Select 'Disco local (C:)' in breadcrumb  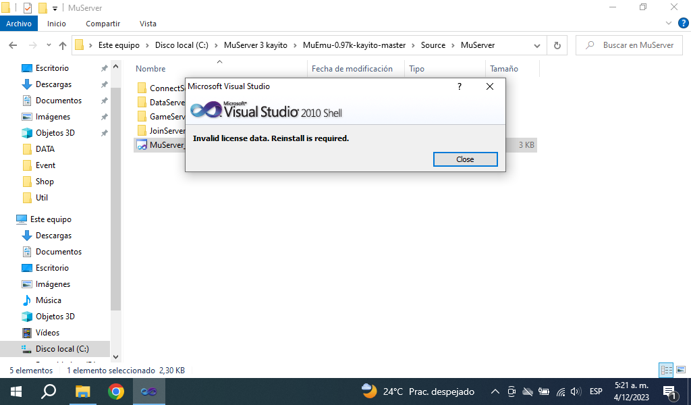click(x=182, y=45)
